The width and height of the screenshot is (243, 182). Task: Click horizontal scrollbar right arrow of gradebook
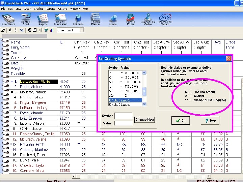209,176
